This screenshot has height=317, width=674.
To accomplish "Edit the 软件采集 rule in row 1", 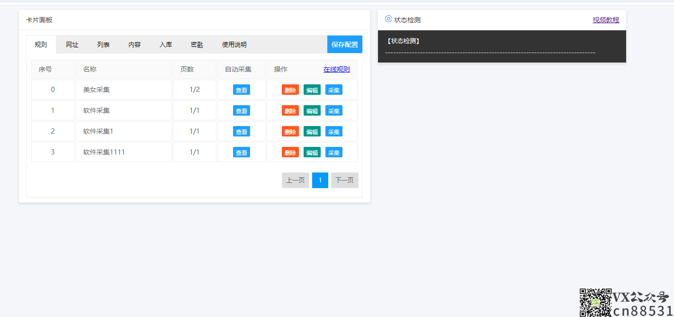I will click(x=312, y=111).
